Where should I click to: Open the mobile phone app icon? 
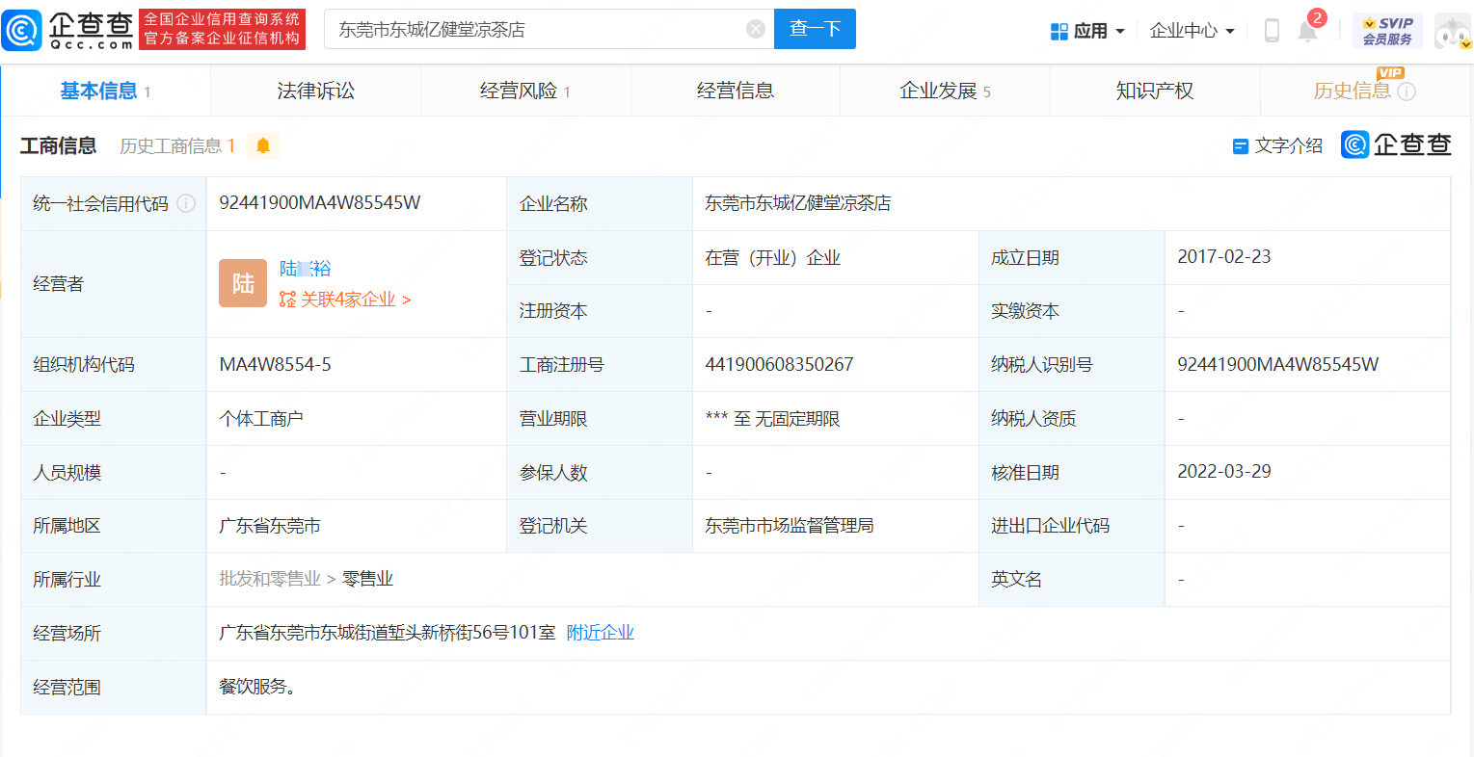tap(1272, 31)
